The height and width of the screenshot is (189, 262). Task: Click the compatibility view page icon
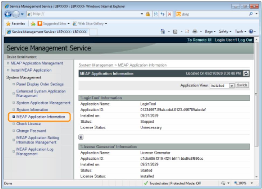coord(156,14)
